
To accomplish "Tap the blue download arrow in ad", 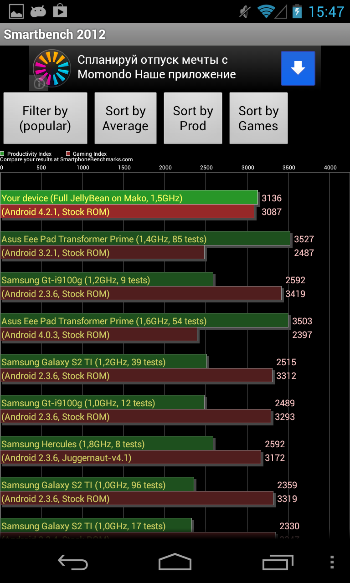I will [298, 68].
